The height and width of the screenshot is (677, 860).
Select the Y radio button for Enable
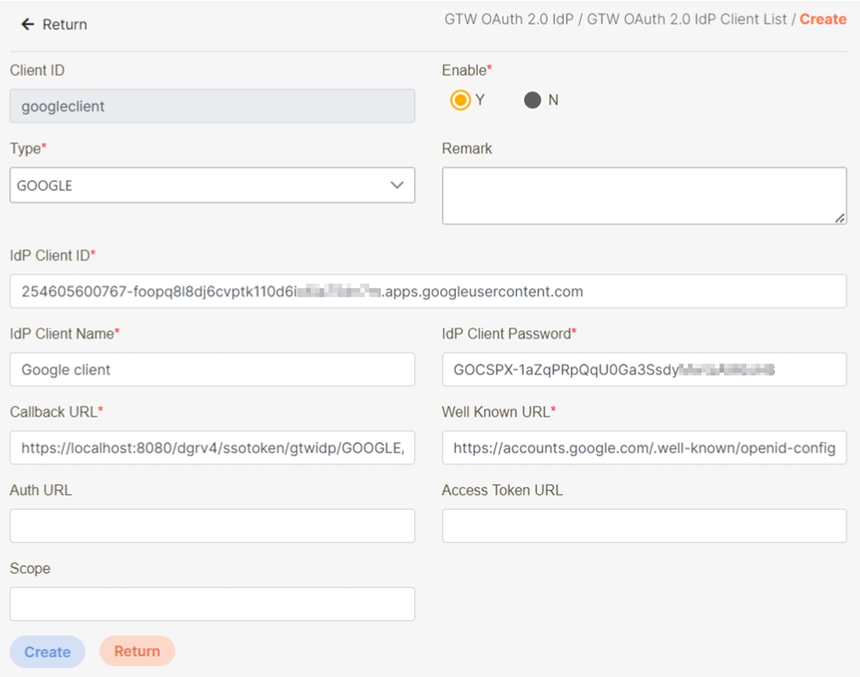(460, 101)
